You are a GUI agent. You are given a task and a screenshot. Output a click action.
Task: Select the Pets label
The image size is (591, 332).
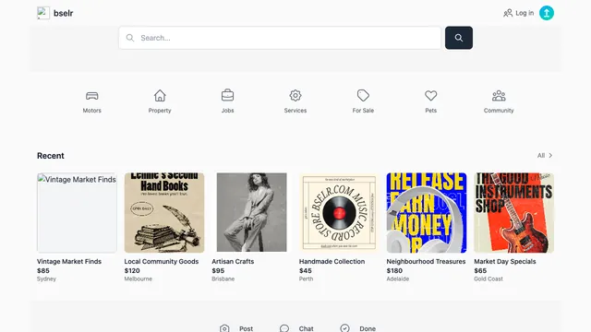click(x=431, y=111)
